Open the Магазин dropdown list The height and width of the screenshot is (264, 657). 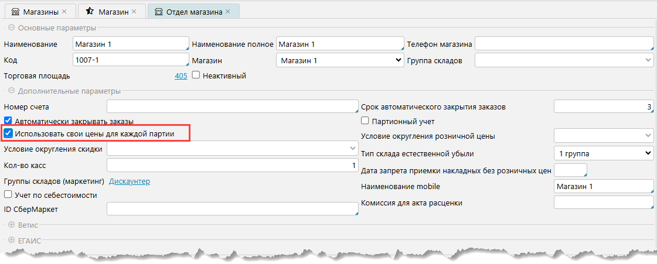[339, 60]
